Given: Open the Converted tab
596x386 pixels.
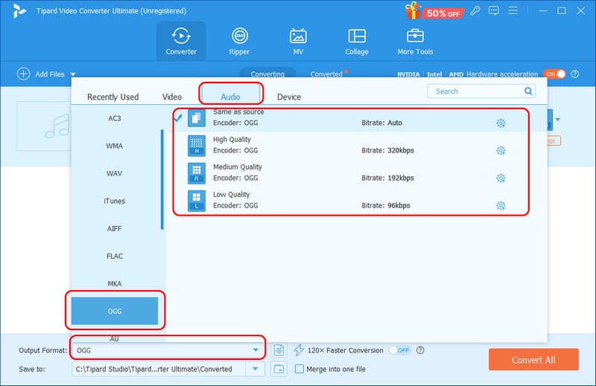Looking at the screenshot, I should (x=326, y=74).
